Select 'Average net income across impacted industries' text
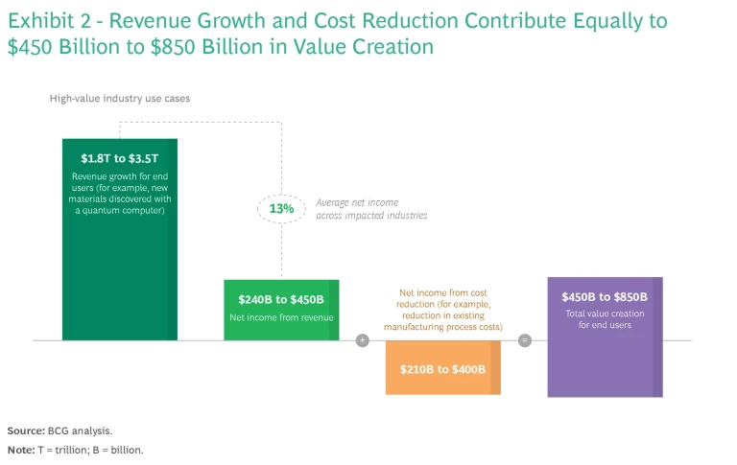The height and width of the screenshot is (465, 737). pyautogui.click(x=371, y=209)
